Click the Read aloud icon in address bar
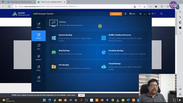 click(140, 6)
